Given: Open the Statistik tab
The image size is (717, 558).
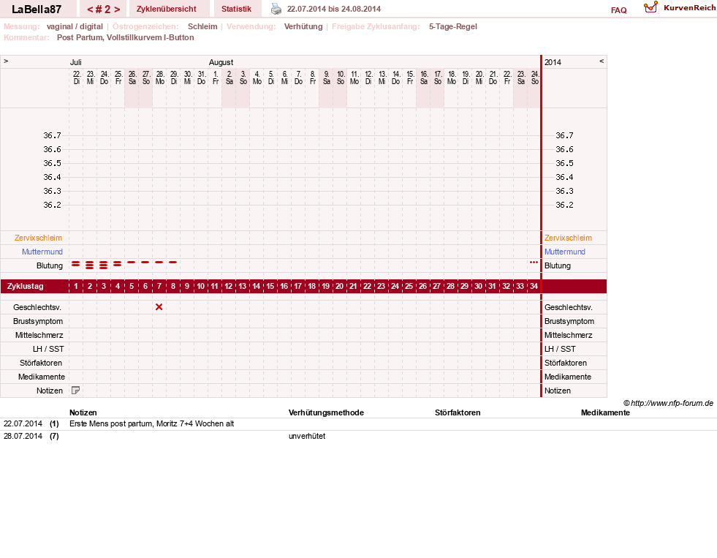Looking at the screenshot, I should 236,9.
